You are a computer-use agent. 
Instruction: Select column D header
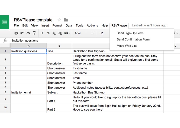(x=175, y=46)
